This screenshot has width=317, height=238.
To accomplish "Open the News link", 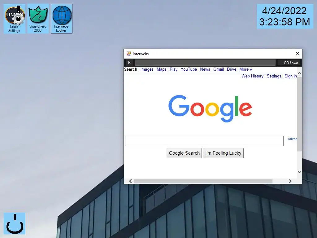I will (x=205, y=69).
